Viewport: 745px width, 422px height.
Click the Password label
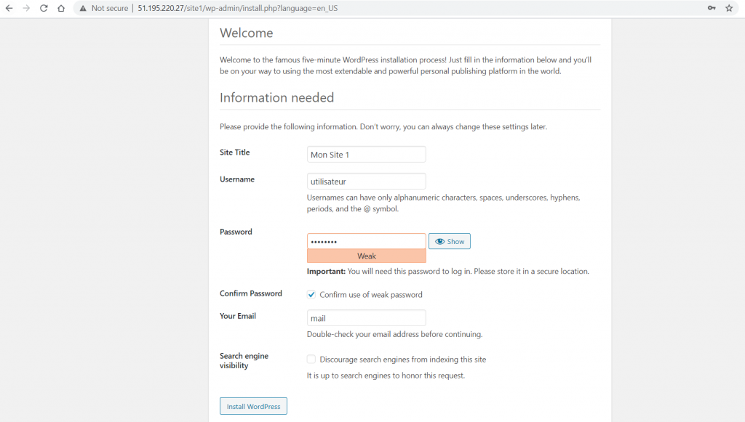pos(236,232)
